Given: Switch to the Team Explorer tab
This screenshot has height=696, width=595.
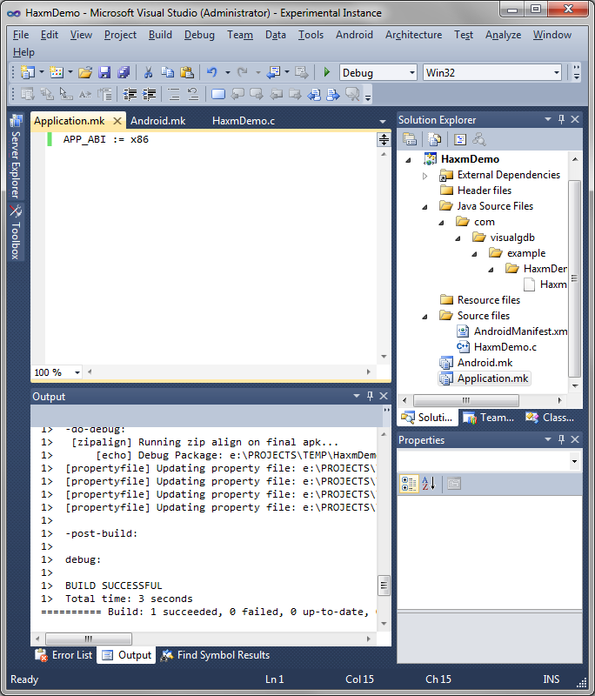Looking at the screenshot, I should 489,418.
